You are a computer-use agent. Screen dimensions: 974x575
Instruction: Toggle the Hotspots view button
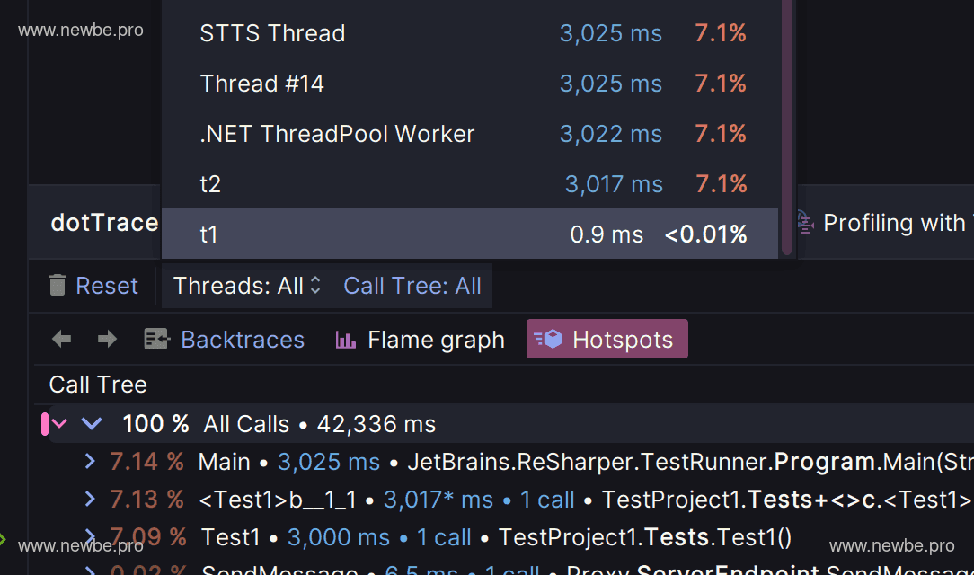(x=607, y=340)
